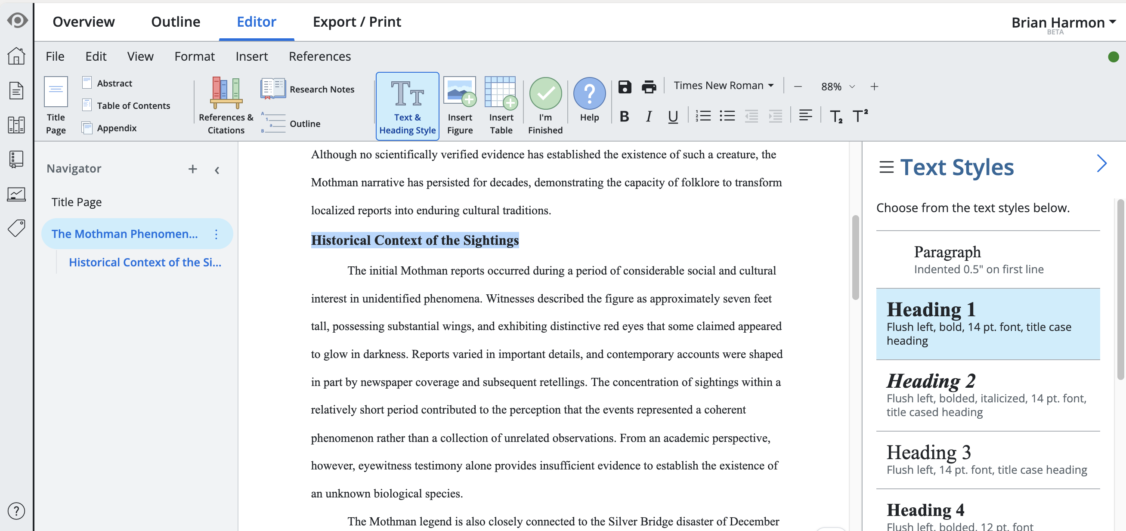Open References & Citations tool

click(x=226, y=105)
